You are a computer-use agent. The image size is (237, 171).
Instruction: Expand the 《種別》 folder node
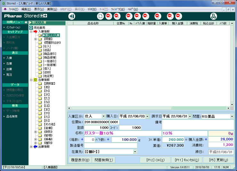(x=35, y=143)
